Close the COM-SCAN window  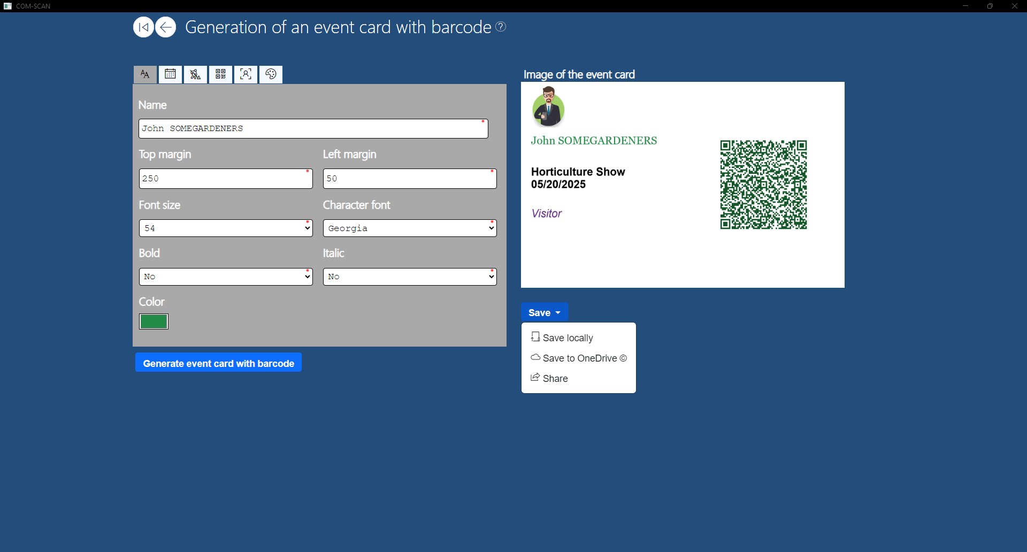coord(1015,6)
